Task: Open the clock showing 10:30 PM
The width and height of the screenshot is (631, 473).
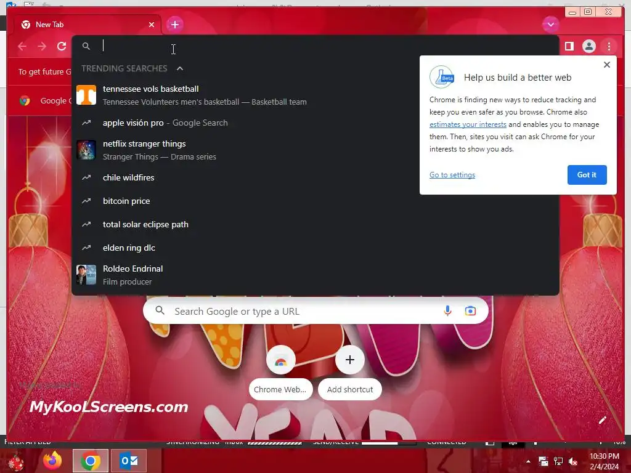Action: [604, 461]
